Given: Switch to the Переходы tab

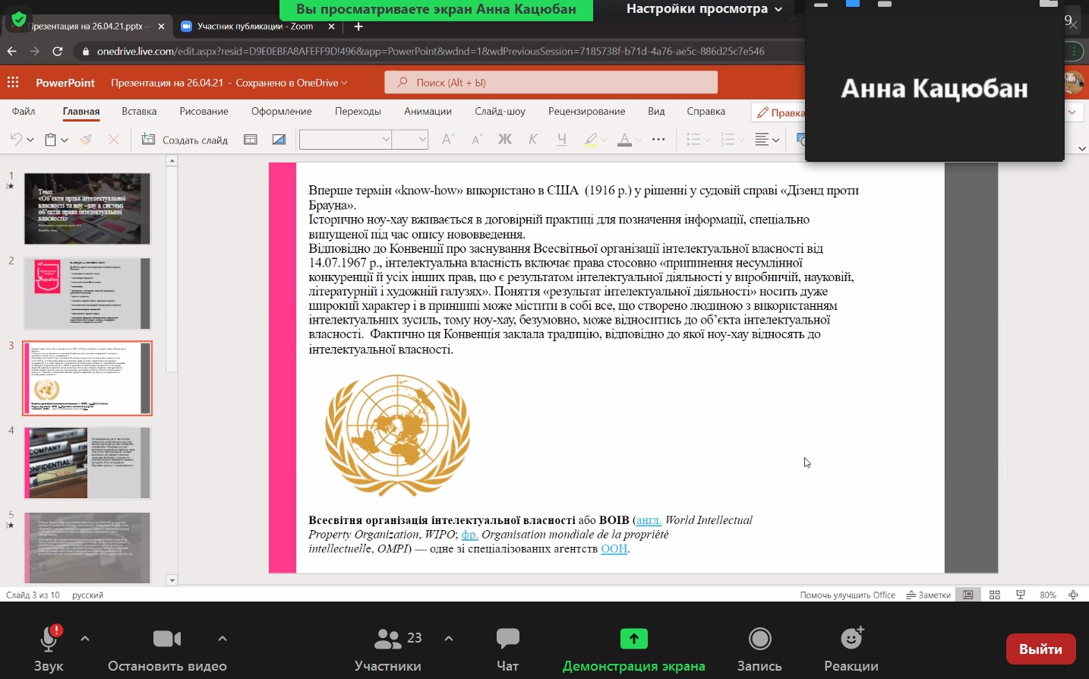Looking at the screenshot, I should pyautogui.click(x=358, y=111).
